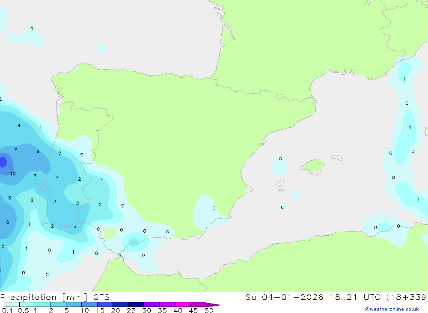Click the '0' value near Murcia coast
This screenshot has width=428, height=313.
coord(214,208)
